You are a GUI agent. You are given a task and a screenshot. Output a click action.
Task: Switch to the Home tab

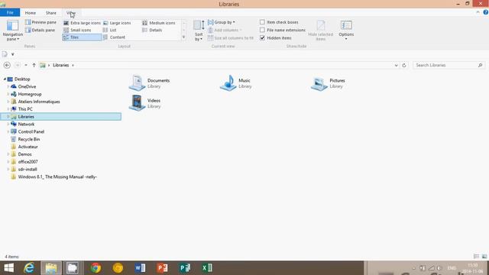31,13
